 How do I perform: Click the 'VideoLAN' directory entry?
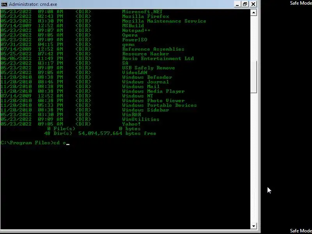pyautogui.click(x=135, y=73)
